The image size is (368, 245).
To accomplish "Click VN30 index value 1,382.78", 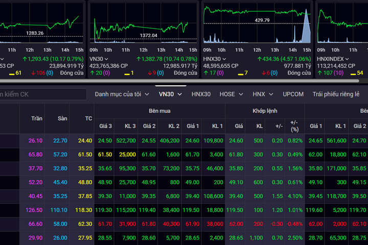I will tap(152, 59).
